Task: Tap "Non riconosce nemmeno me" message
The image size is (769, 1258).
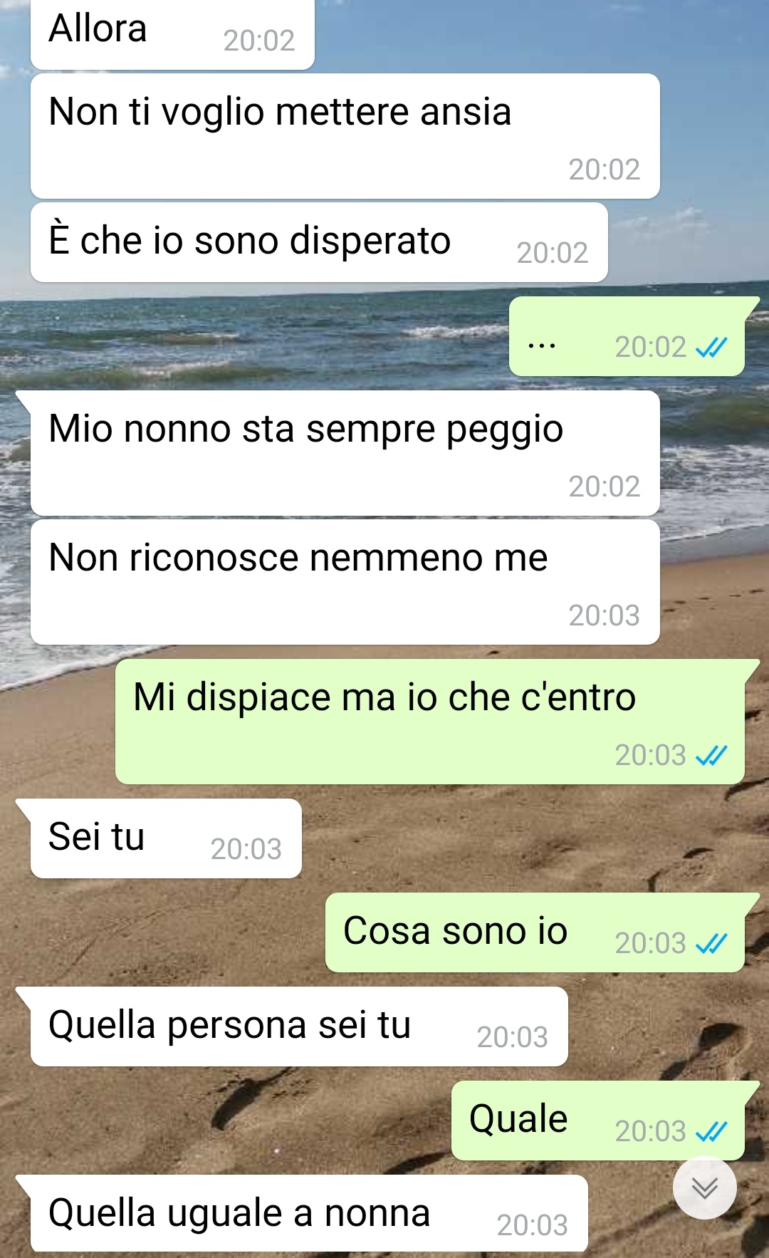Action: pyautogui.click(x=345, y=582)
